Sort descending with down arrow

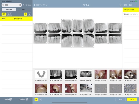[29, 14]
